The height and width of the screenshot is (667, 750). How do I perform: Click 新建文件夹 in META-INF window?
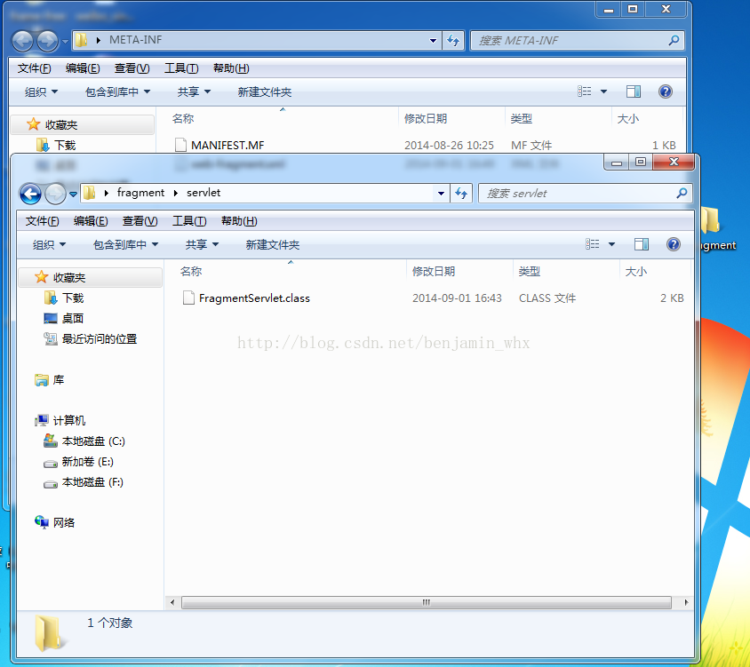point(265,91)
